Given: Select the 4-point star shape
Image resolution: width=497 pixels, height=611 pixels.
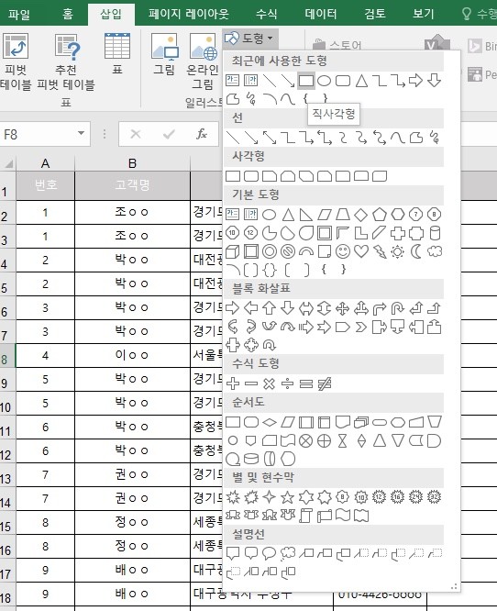Looking at the screenshot, I should coord(270,497).
